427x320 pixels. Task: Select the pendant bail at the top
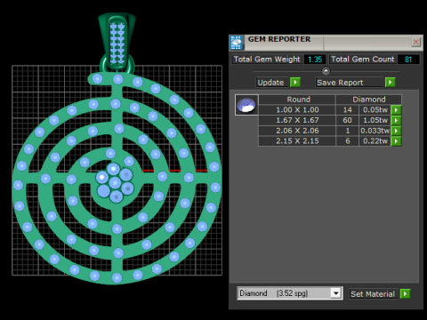[x=117, y=42]
